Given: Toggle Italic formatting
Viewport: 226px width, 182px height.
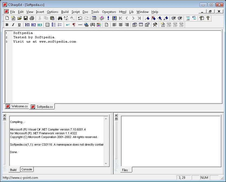Looking at the screenshot, I should (x=13, y=25).
